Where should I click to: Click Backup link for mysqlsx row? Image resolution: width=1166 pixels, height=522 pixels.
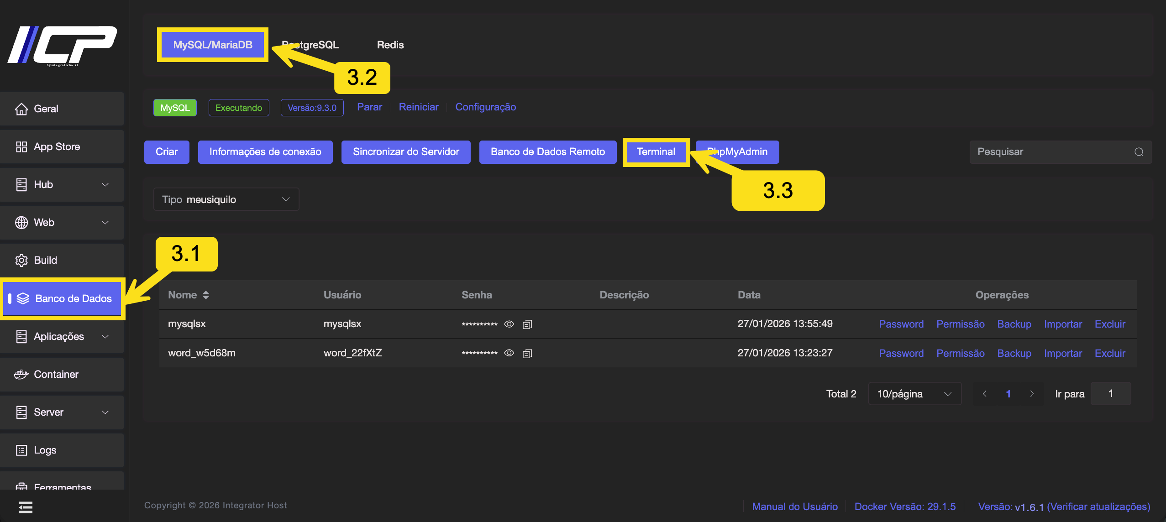pos(1014,324)
